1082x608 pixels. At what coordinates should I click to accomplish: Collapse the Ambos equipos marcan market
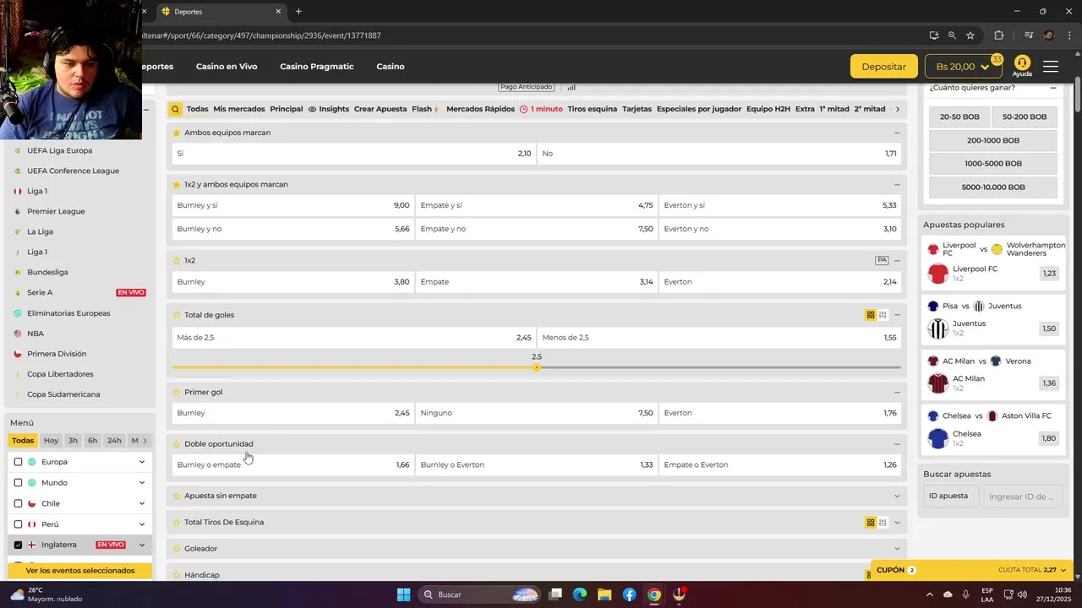coord(897,133)
